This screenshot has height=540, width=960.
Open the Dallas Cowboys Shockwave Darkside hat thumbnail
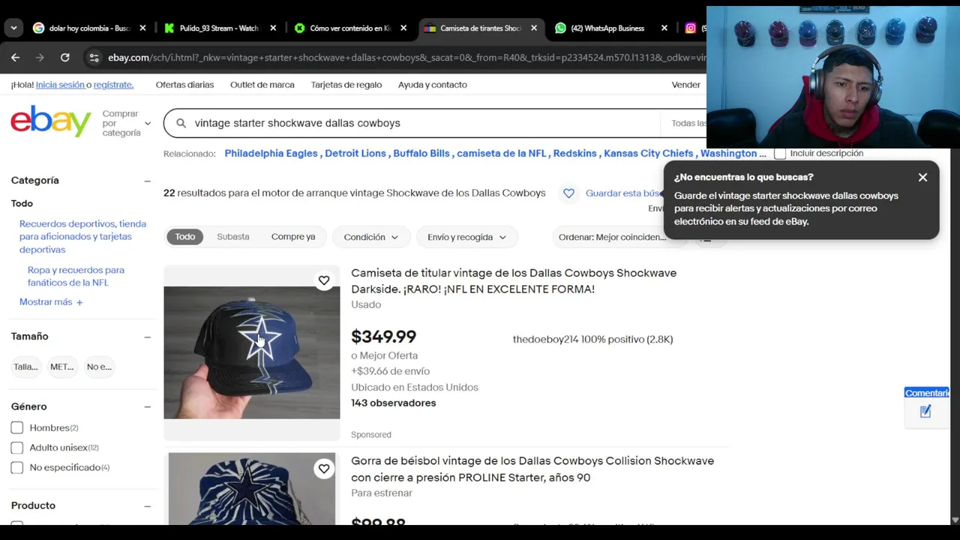tap(252, 352)
